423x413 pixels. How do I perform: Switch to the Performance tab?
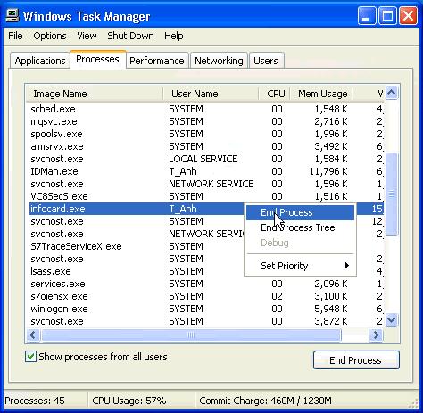click(x=157, y=61)
